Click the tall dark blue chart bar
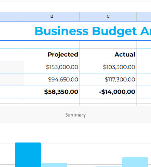The height and width of the screenshot is (167, 151). (x=28, y=155)
